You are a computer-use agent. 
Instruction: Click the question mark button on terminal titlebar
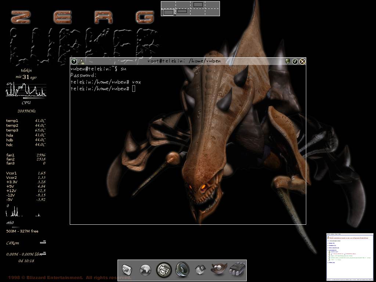coord(74,61)
